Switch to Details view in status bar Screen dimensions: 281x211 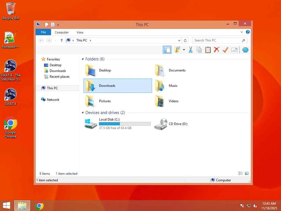(x=240, y=173)
